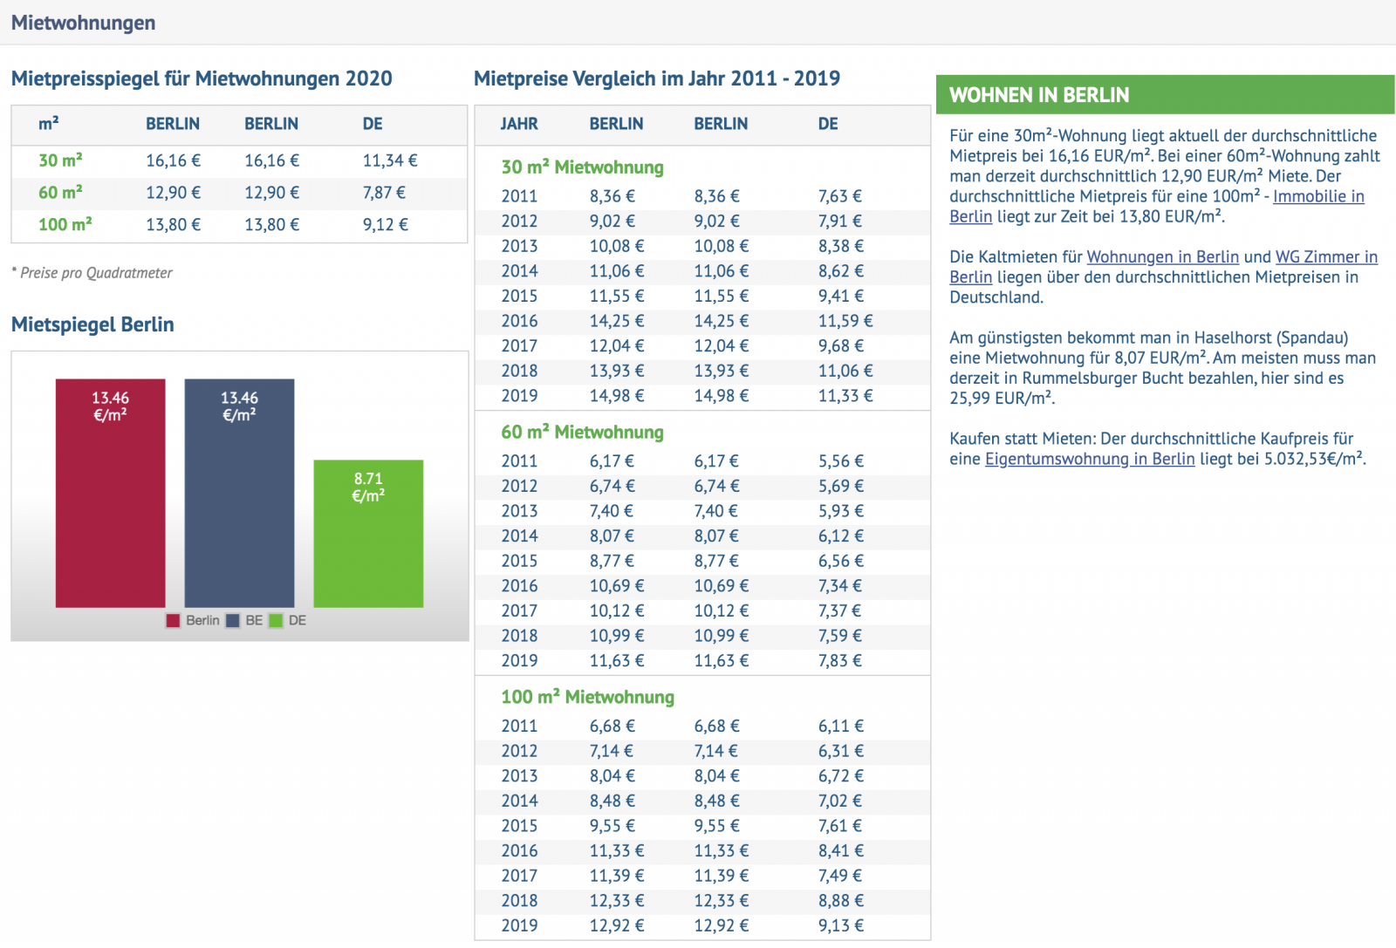Click the '7,87 €' DE value
Viewport: 1396px width, 948px height.
[385, 193]
